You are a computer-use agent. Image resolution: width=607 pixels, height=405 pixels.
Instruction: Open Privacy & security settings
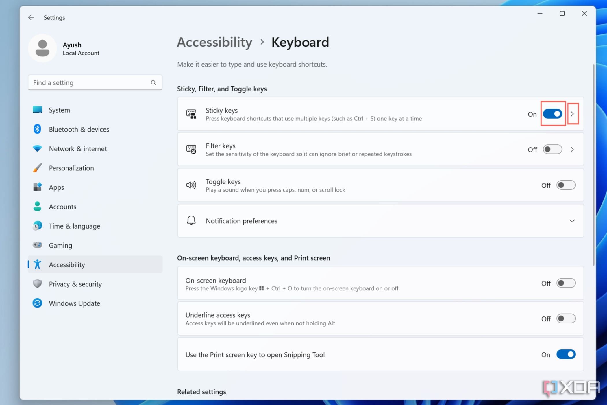pyautogui.click(x=95, y=284)
